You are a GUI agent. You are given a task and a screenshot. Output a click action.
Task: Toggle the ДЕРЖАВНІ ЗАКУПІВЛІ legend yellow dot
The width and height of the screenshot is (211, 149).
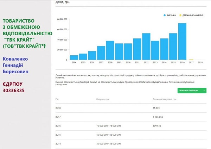click(180, 15)
